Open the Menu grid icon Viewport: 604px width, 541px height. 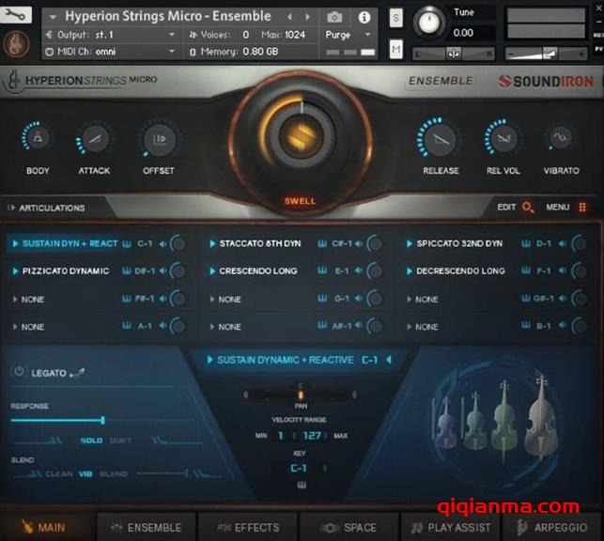[582, 208]
